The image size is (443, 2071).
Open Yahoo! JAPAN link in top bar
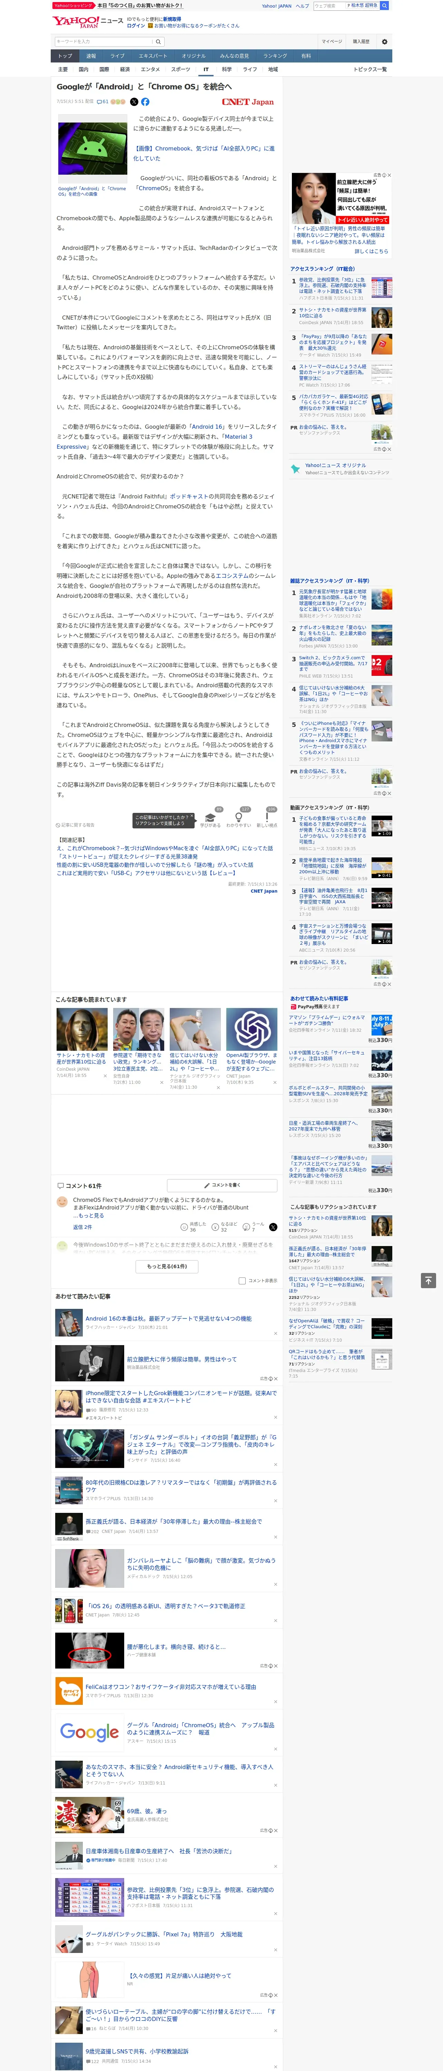pyautogui.click(x=277, y=6)
